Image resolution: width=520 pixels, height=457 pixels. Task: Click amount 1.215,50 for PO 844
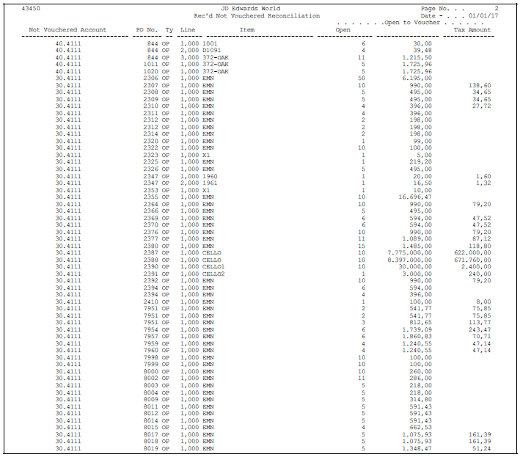417,57
